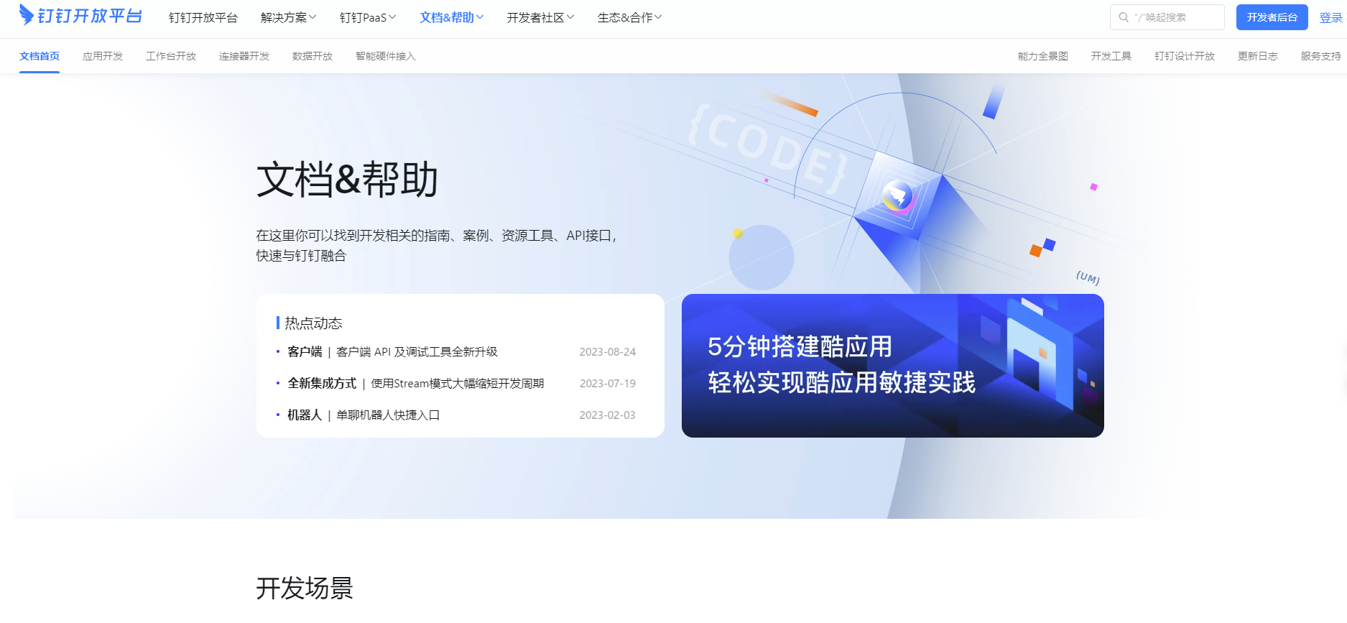1347x623 pixels.
Task: Click the 热点动态 heading
Action: click(313, 323)
